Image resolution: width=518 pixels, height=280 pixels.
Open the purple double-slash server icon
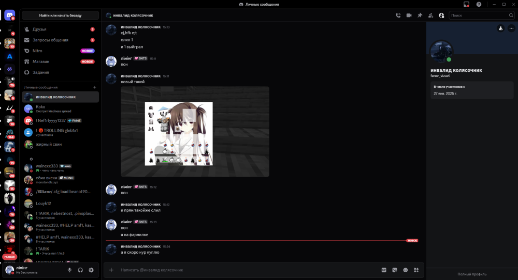tap(9, 69)
